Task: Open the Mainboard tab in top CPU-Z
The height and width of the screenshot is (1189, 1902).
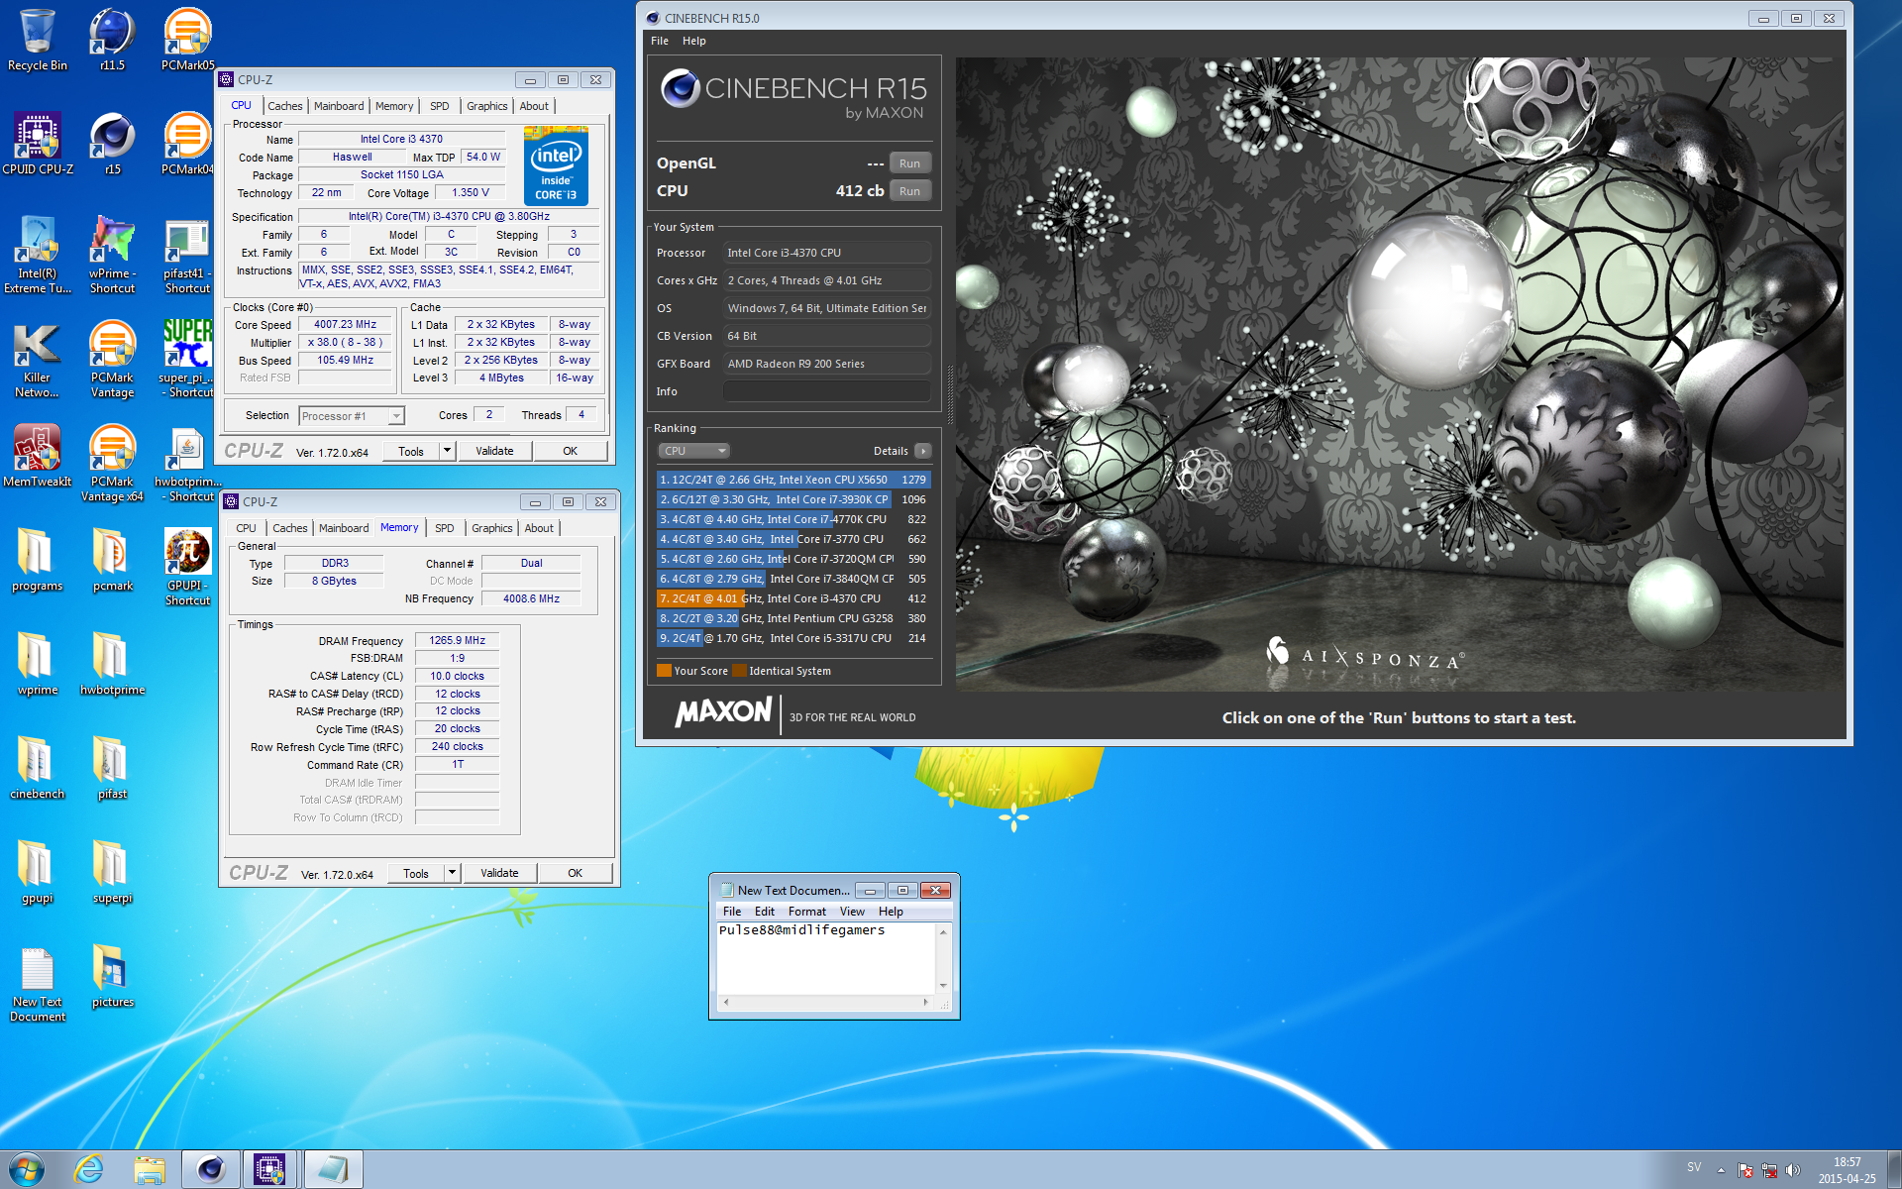Action: tap(339, 106)
